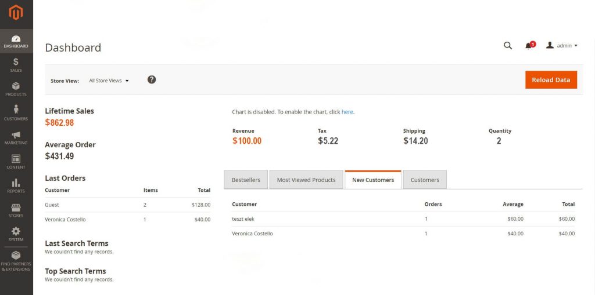This screenshot has height=295, width=595.
Task: Open the Marketing sidebar menu
Action: coord(16,137)
